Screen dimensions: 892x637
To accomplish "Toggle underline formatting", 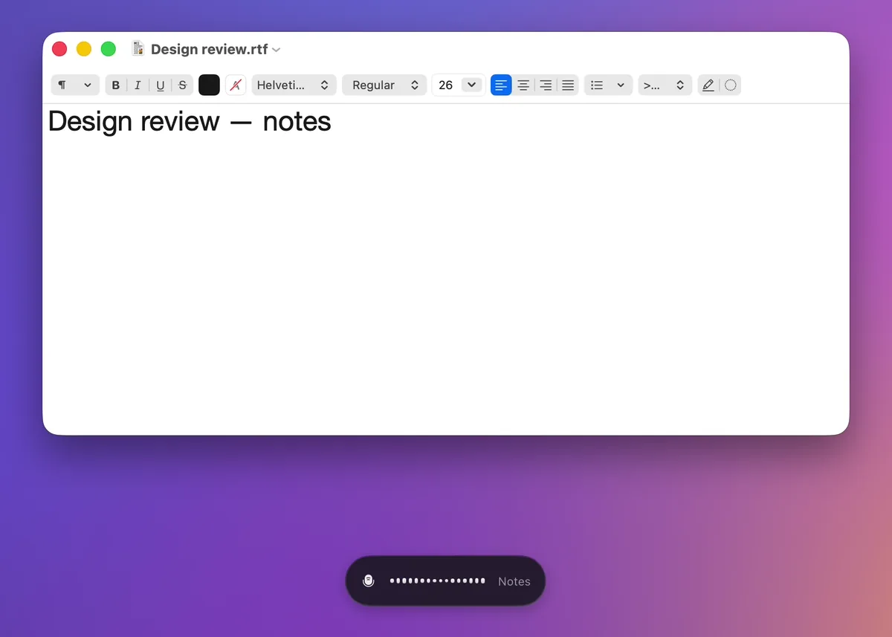I will (161, 85).
